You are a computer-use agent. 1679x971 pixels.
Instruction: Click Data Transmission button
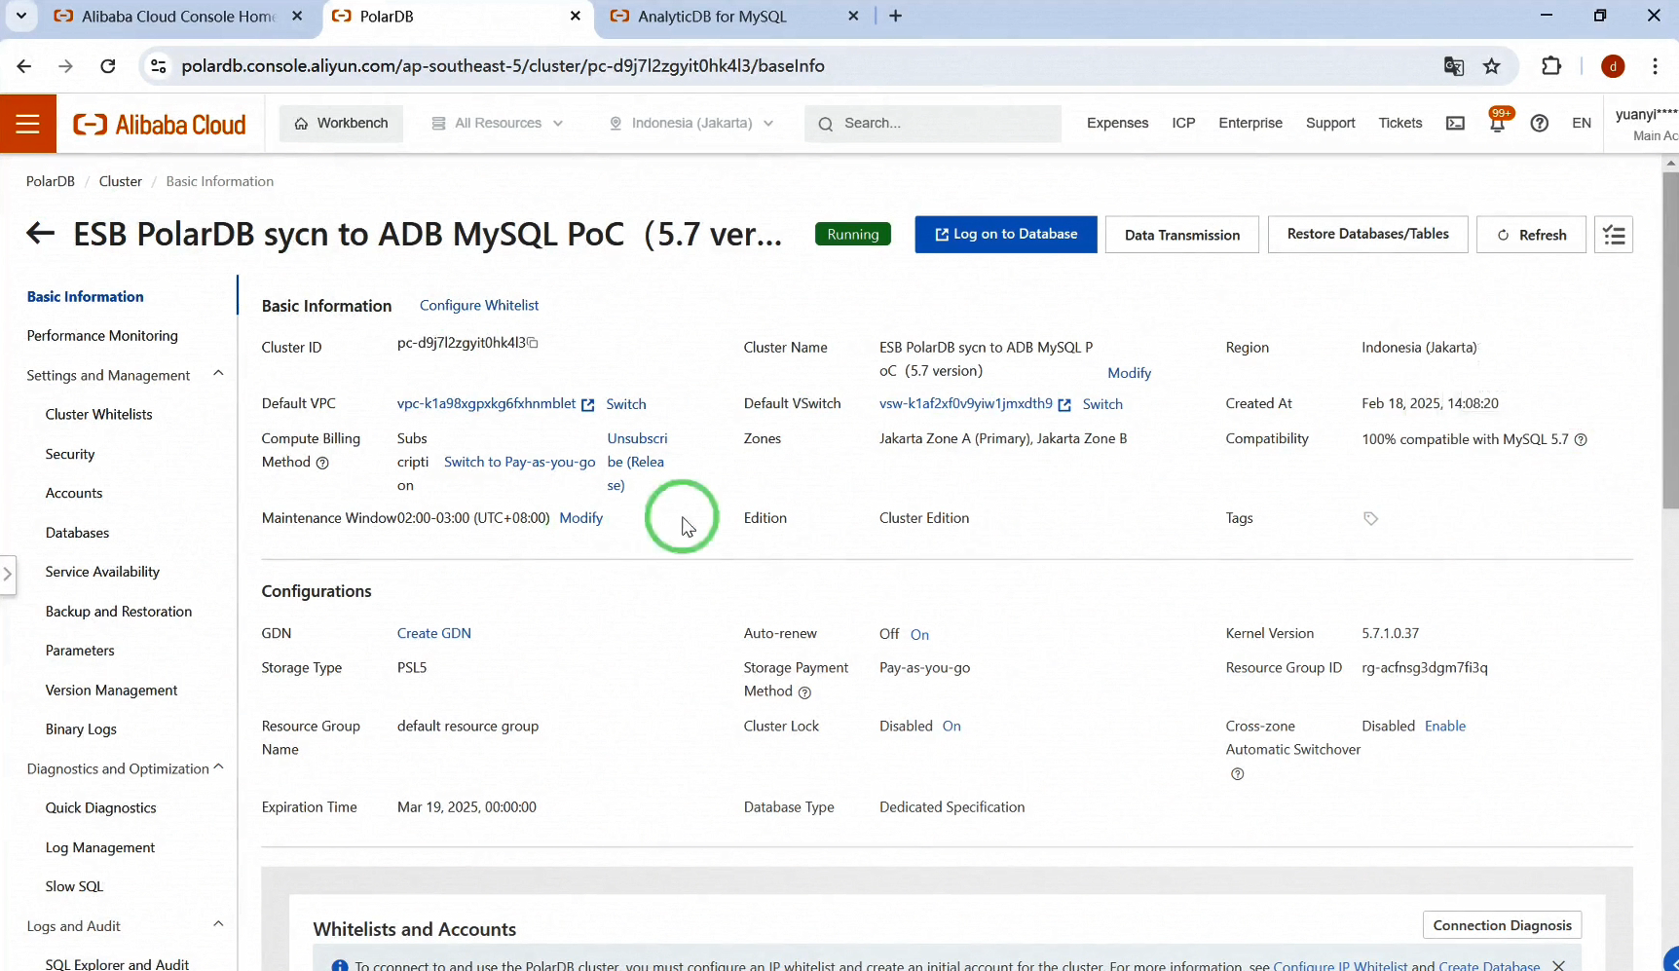click(1182, 235)
